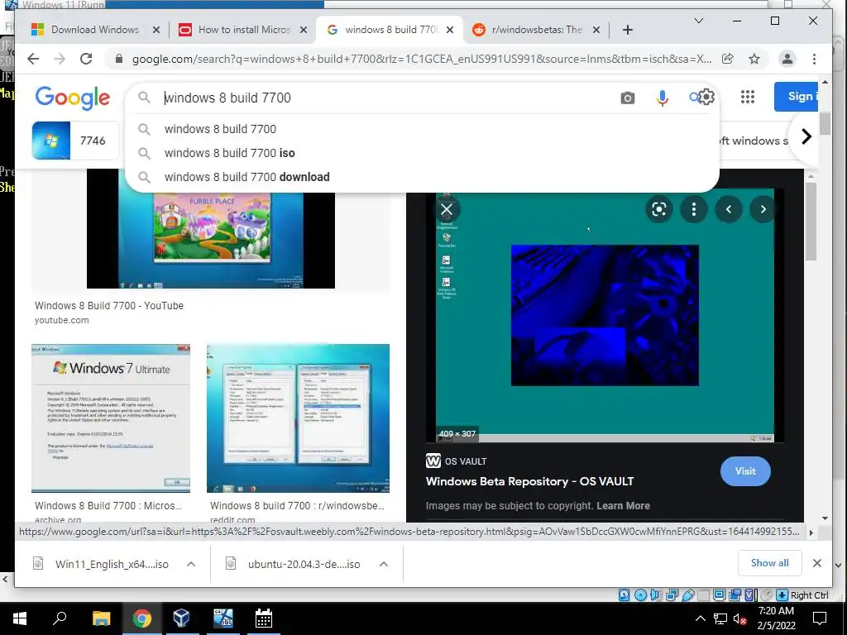Close the downloads bar
The image size is (847, 635).
(x=816, y=563)
